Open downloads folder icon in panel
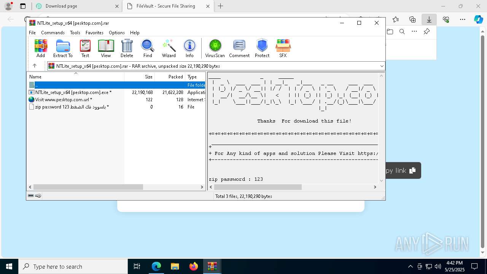Image resolution: width=487 pixels, height=274 pixels. pyautogui.click(x=390, y=32)
